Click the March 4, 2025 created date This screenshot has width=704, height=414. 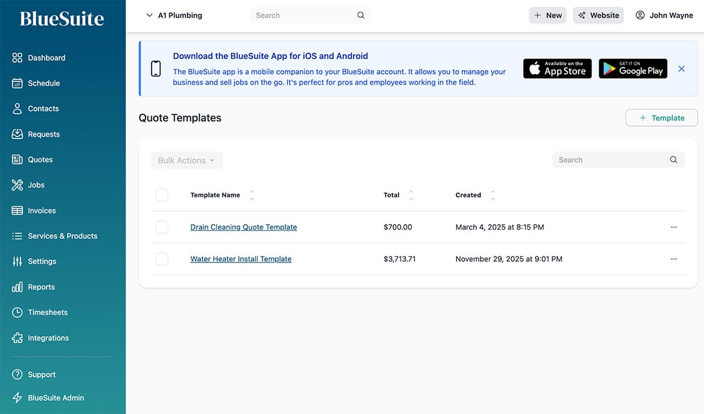point(499,227)
